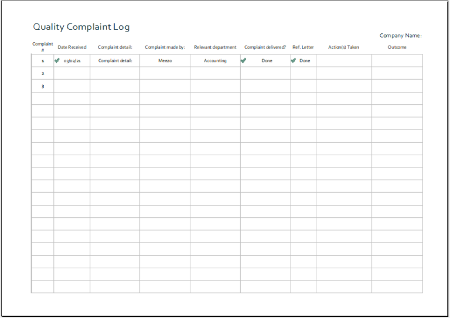This screenshot has width=450, height=318.
Task: Select the Outcome column header
Action: click(397, 47)
